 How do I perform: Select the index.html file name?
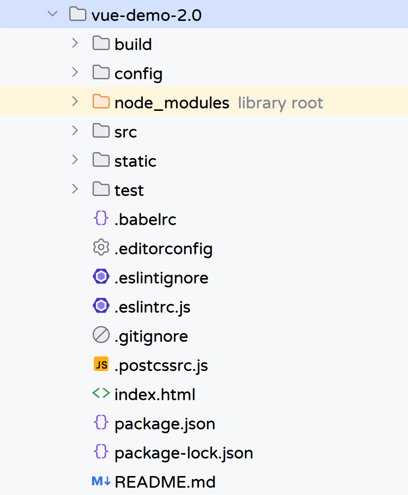click(x=155, y=395)
